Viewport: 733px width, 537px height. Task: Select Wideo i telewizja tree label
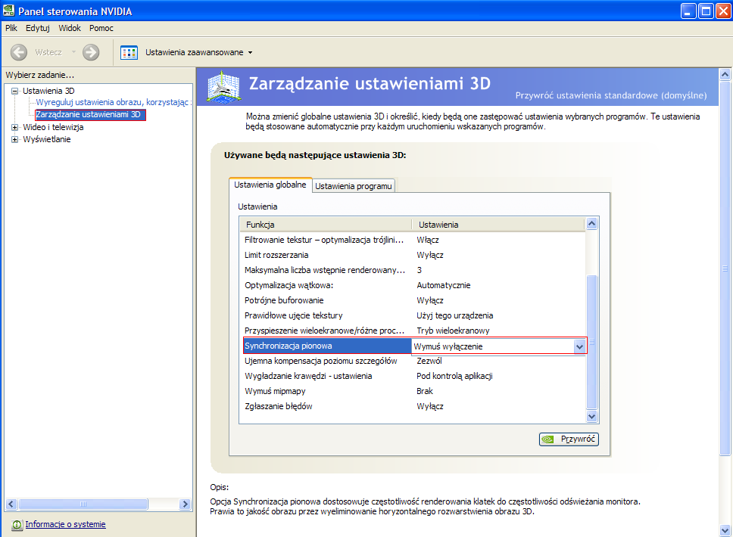tap(53, 127)
